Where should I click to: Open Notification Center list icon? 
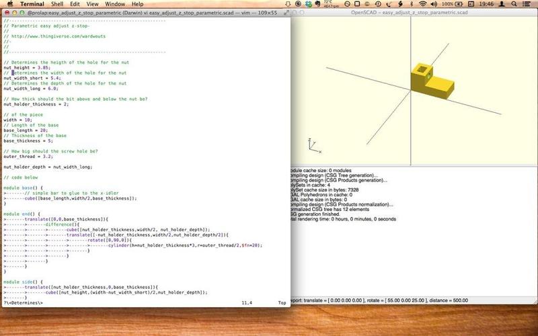click(526, 4)
